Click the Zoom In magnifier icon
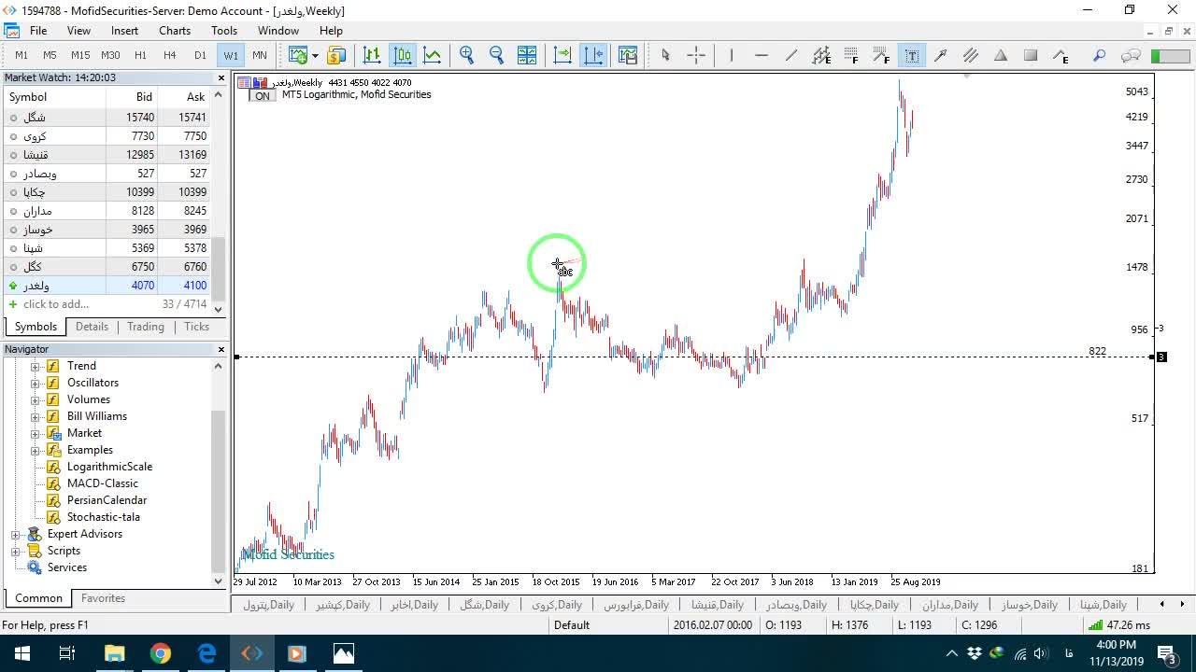 coord(466,55)
